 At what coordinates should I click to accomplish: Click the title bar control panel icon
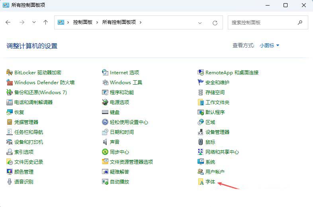tap(6, 5)
